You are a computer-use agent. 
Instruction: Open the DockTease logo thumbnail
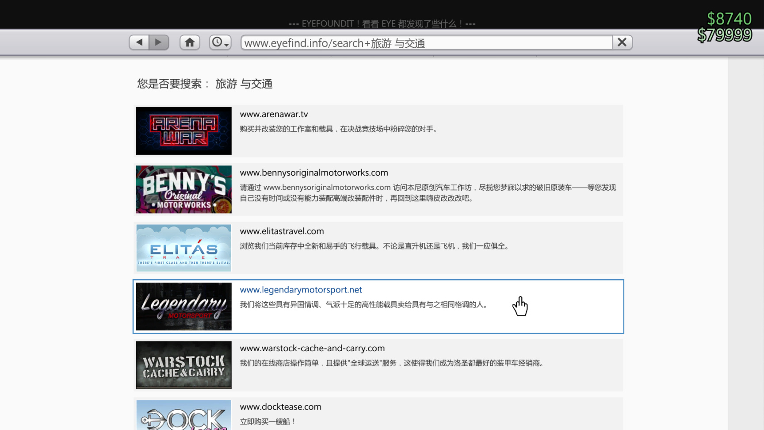click(x=183, y=415)
